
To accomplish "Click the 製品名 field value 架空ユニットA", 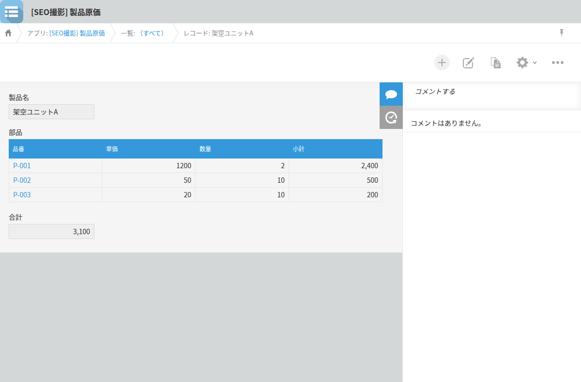I will [x=51, y=112].
